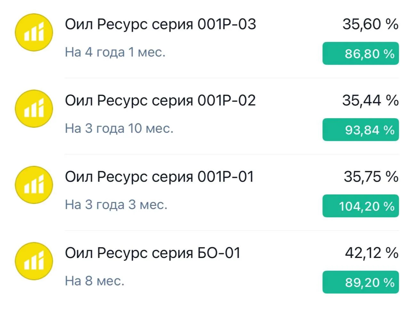
Task: Click the yellow icon beside Оил Ресурс БО-01
Action: (34, 261)
